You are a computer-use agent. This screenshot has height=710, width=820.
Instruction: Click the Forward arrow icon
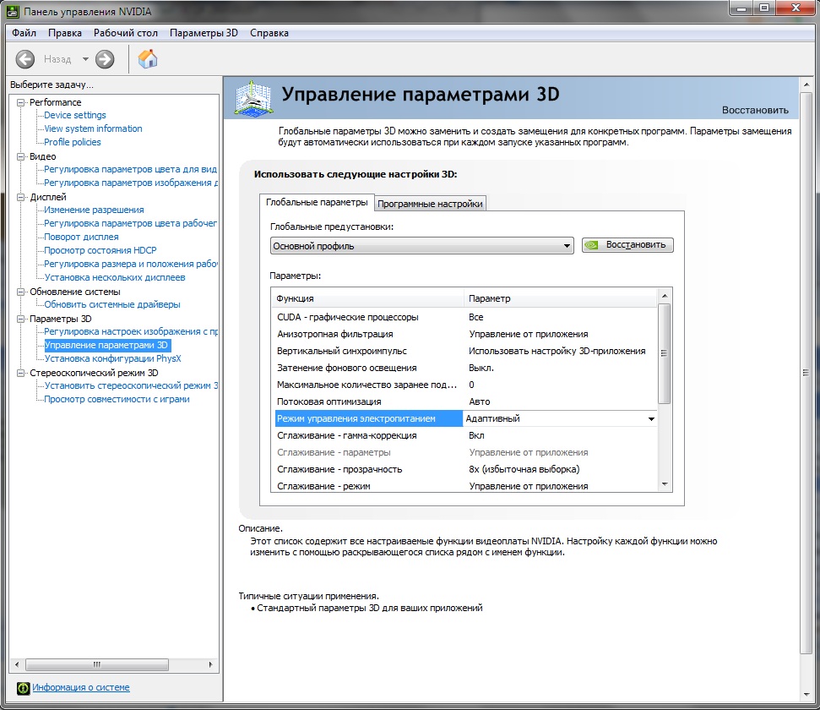(105, 59)
